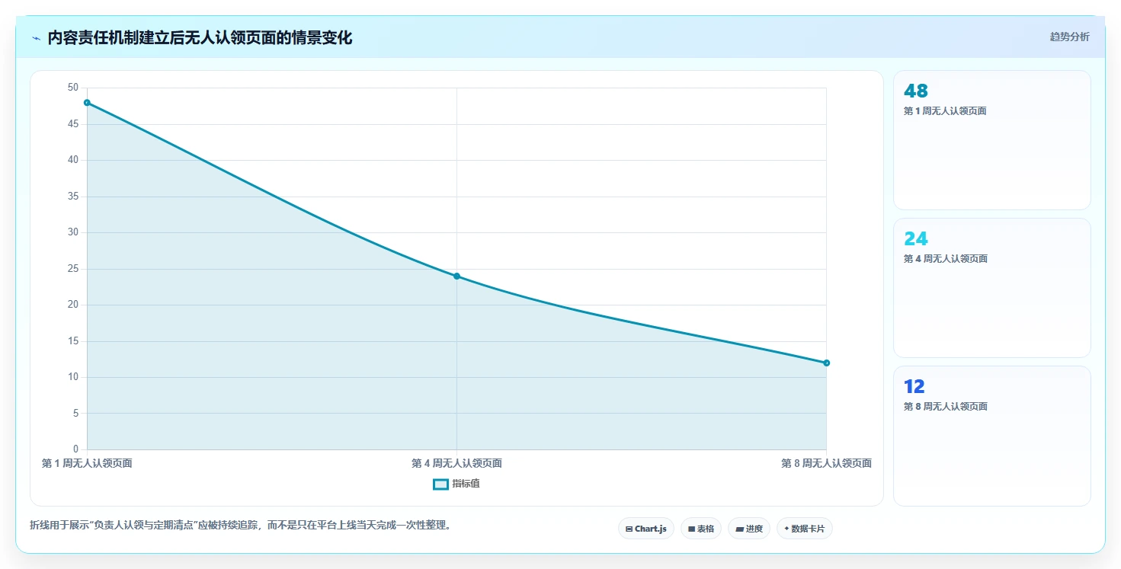Click the page title 内容责任机制建立后无人认领页面的情景变化
The width and height of the screenshot is (1121, 569).
pyautogui.click(x=200, y=38)
